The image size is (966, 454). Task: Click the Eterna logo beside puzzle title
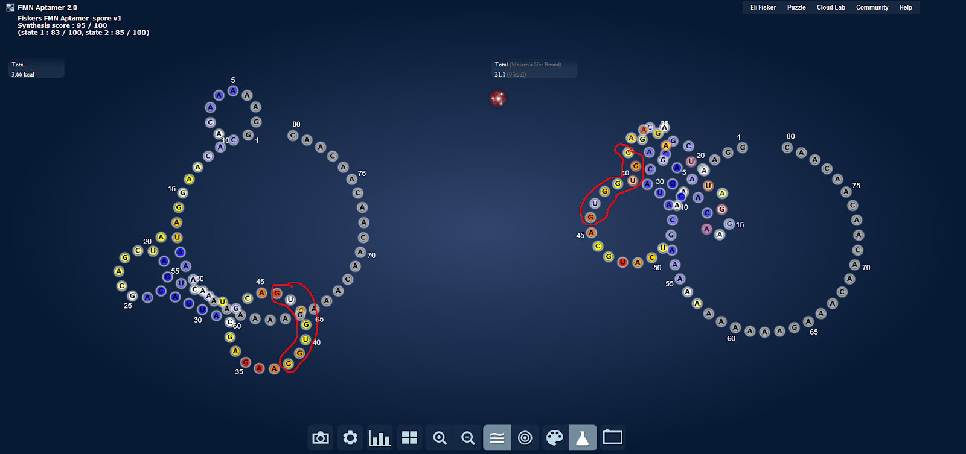(10, 7)
